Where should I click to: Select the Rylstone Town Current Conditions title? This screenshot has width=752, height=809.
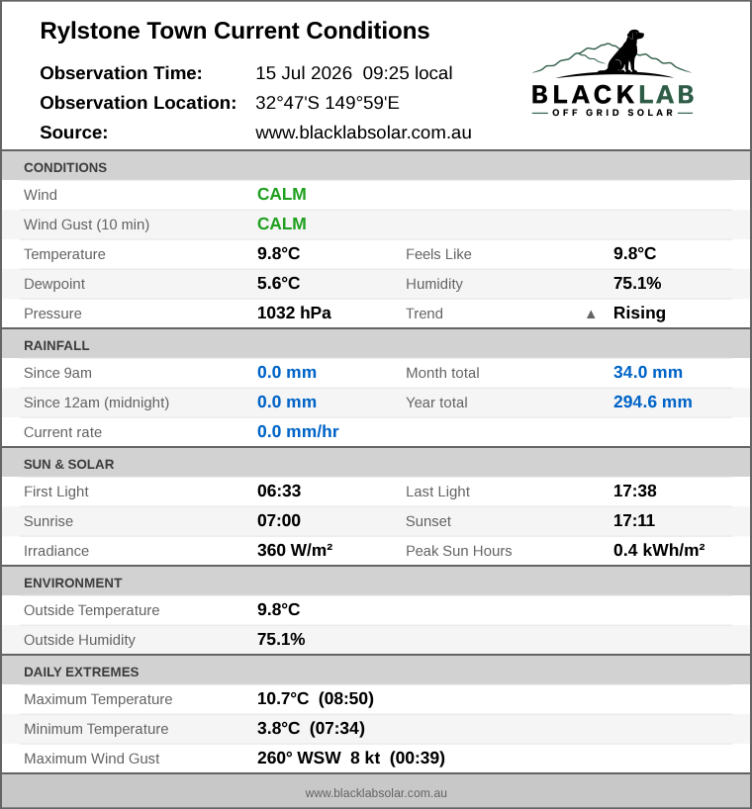(235, 31)
